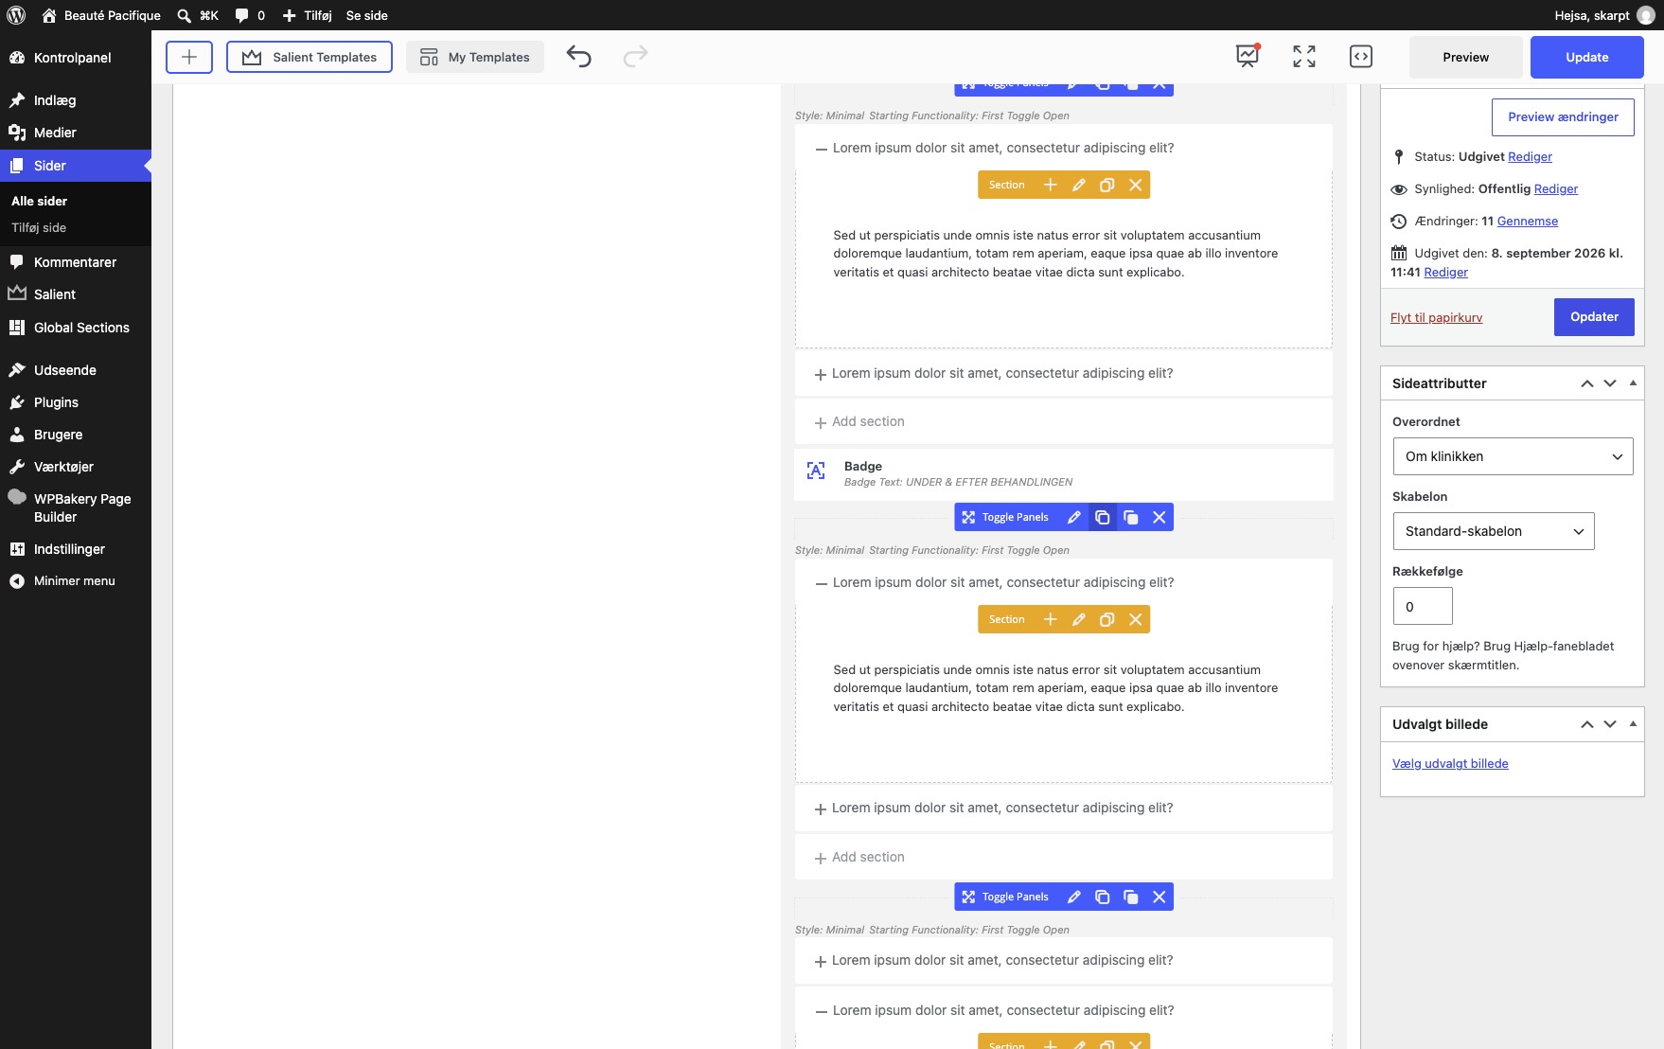The height and width of the screenshot is (1049, 1664).
Task: Delete the first orange Section element
Action: (x=1135, y=185)
